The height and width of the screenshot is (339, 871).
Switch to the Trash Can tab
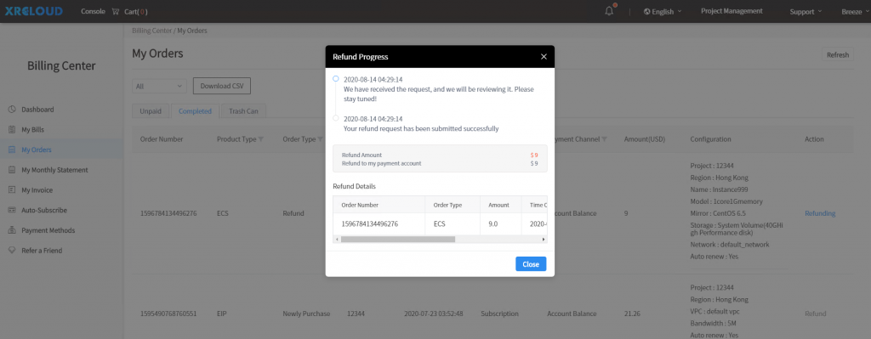pos(243,111)
